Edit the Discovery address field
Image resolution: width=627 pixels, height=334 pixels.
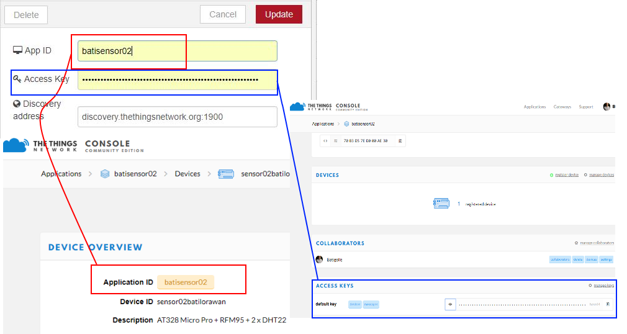click(177, 117)
